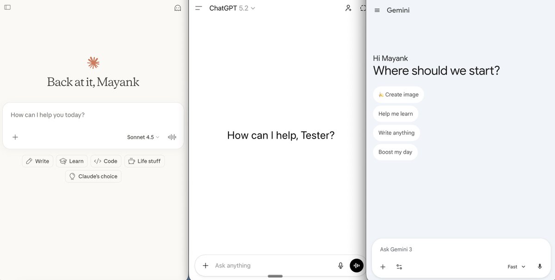Click the Claude plus attachment icon
The image size is (555, 280).
click(15, 137)
